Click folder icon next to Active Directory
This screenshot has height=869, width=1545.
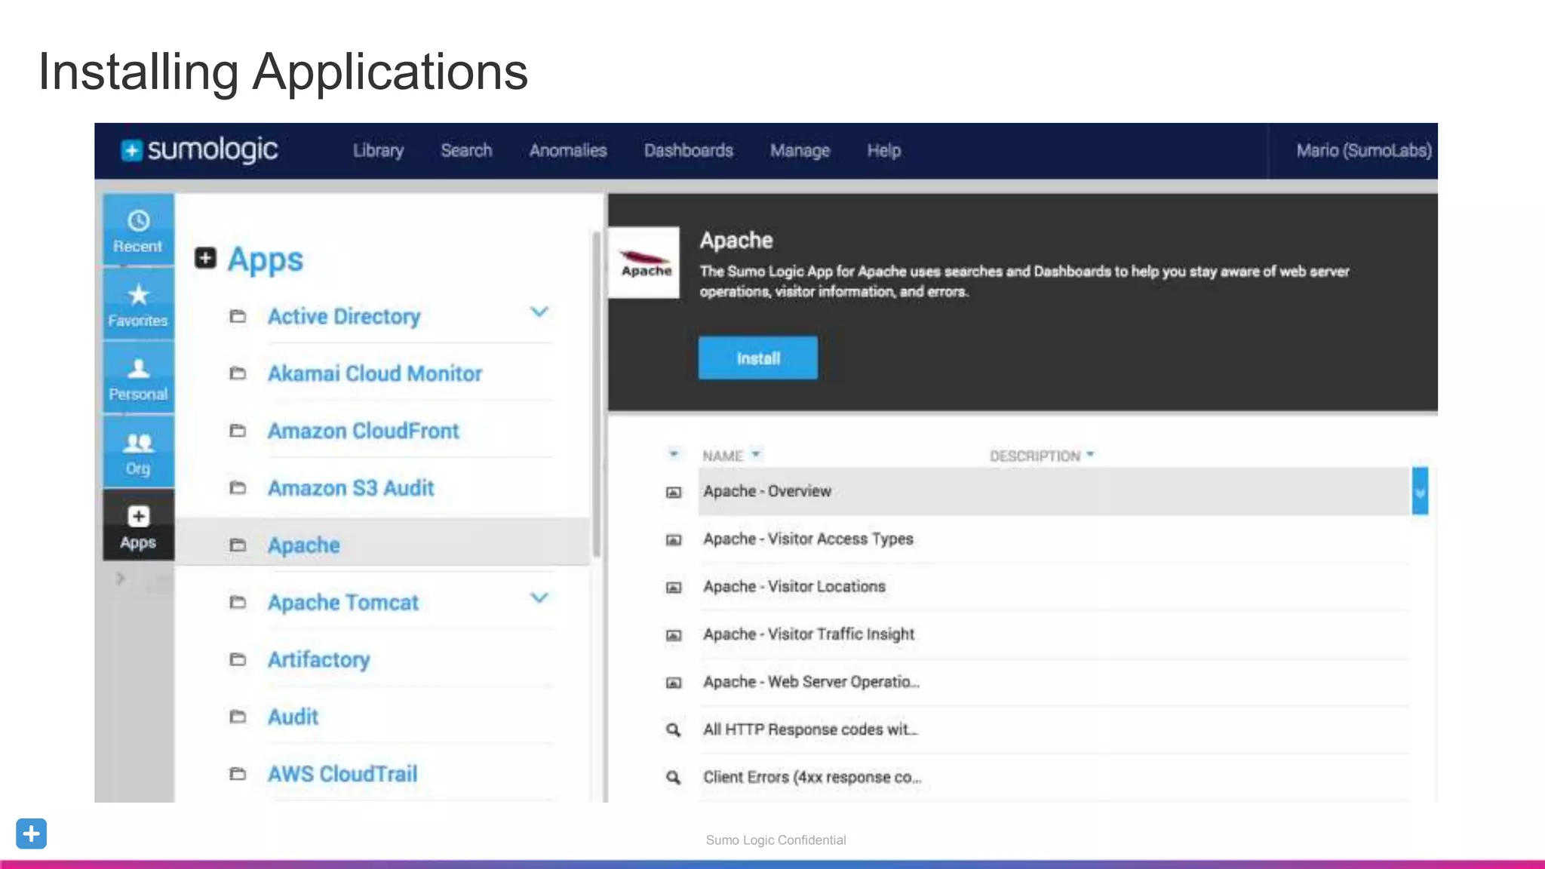(238, 316)
